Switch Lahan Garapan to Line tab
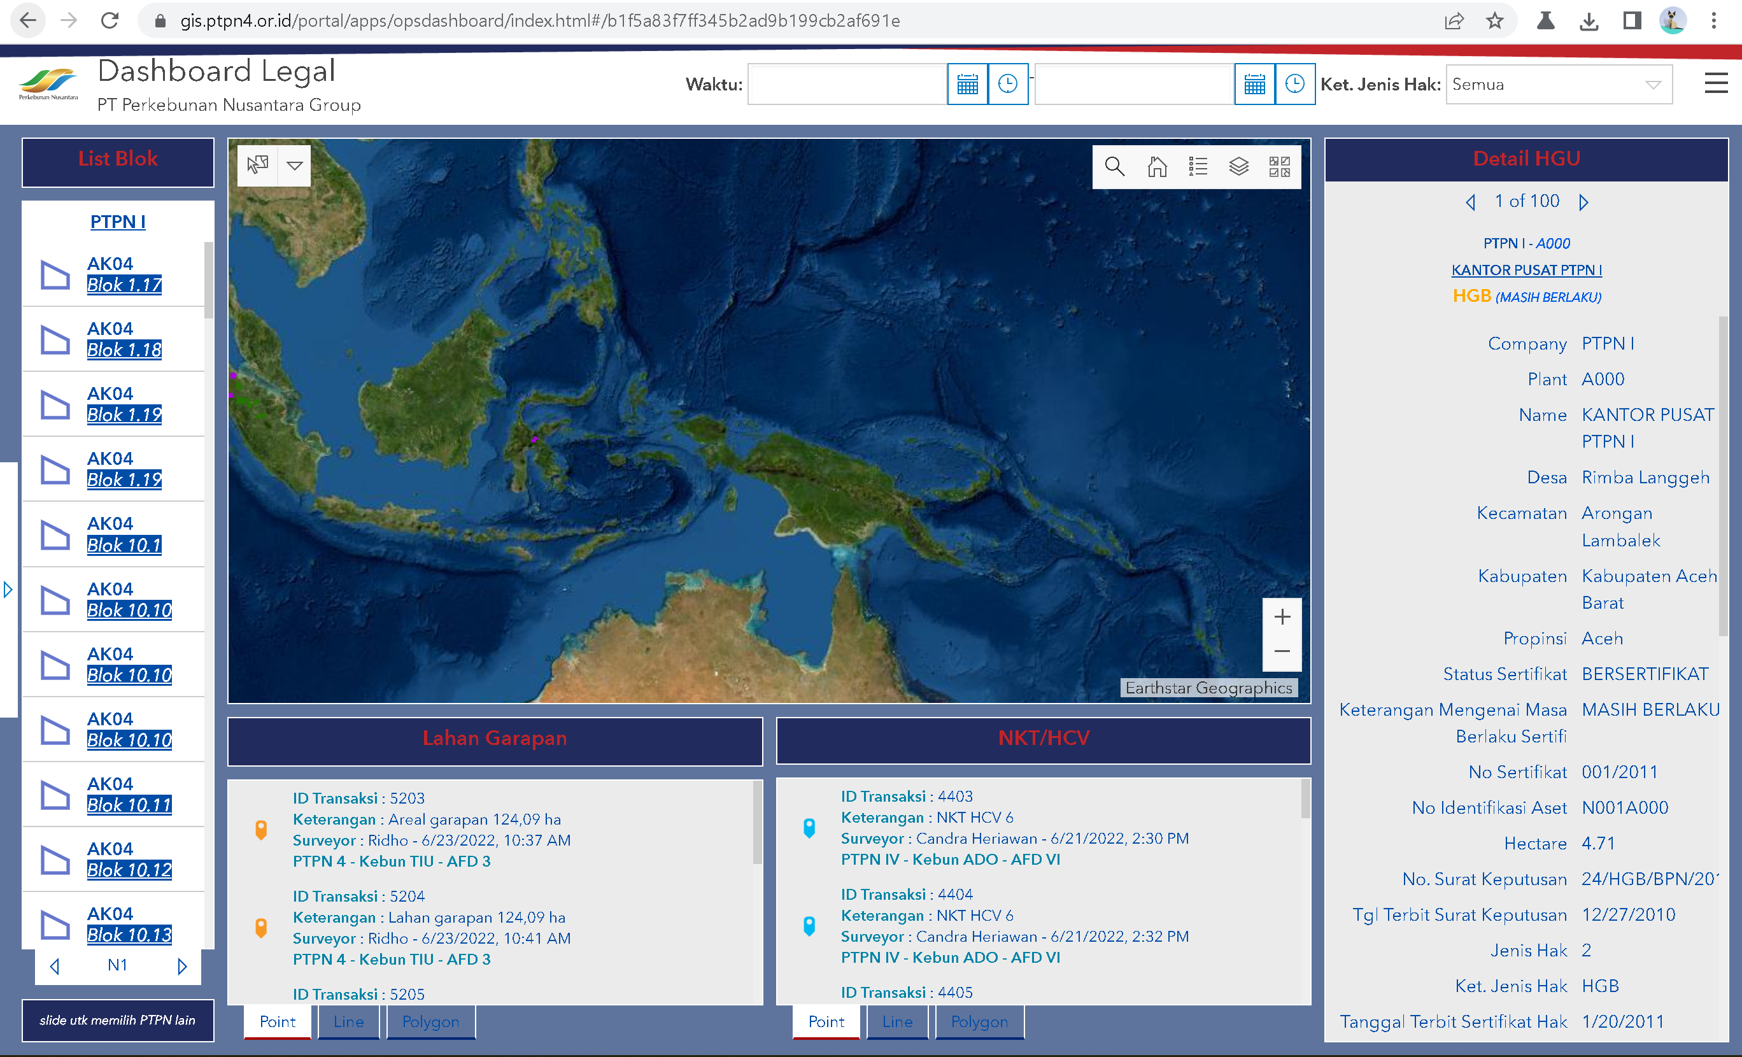 pyautogui.click(x=348, y=1023)
